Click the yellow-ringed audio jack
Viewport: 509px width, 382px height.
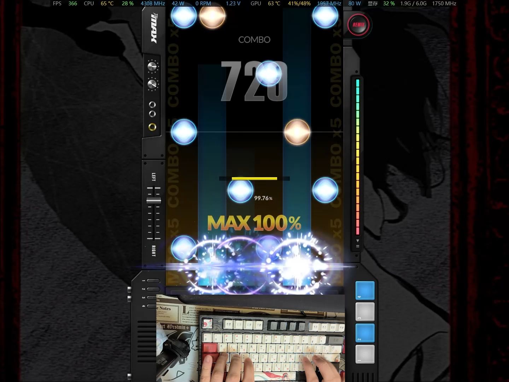tap(152, 127)
